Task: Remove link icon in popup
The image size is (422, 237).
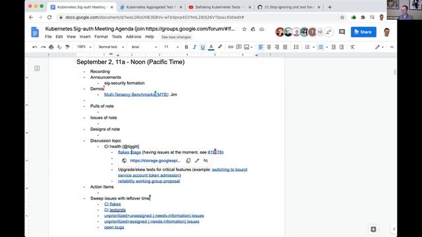Action: (x=206, y=161)
